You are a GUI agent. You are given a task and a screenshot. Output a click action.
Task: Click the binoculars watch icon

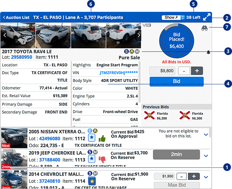[x=205, y=28]
